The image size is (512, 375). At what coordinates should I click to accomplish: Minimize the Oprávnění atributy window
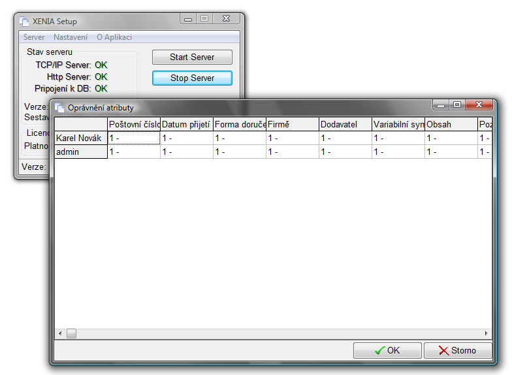(441, 105)
